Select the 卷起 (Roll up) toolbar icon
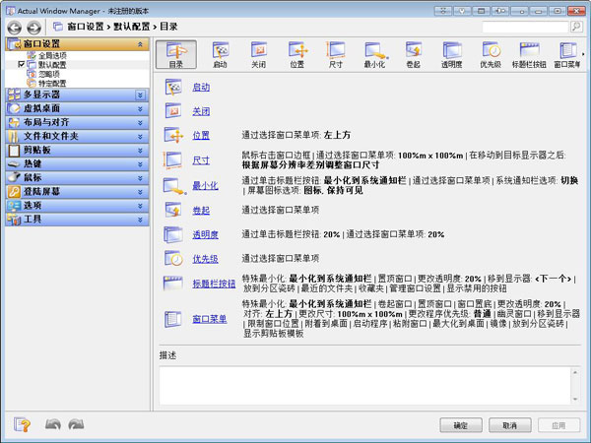 point(414,54)
